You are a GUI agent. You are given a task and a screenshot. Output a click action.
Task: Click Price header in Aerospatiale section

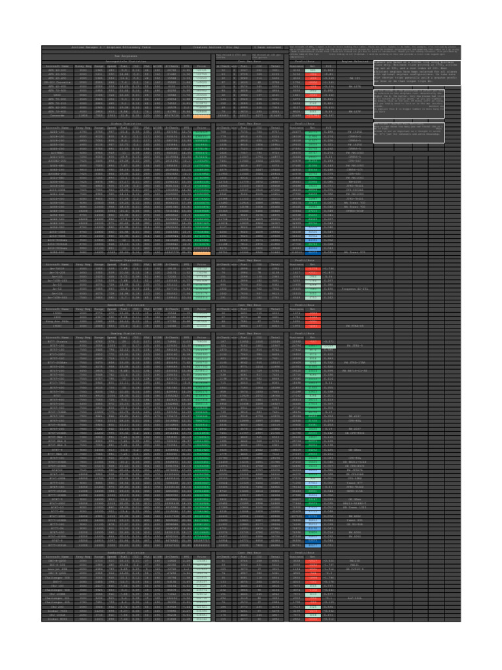[x=201, y=66]
